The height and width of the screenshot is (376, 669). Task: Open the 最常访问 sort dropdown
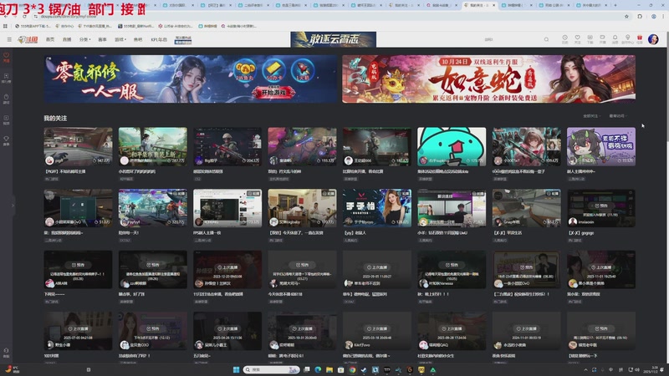click(617, 116)
